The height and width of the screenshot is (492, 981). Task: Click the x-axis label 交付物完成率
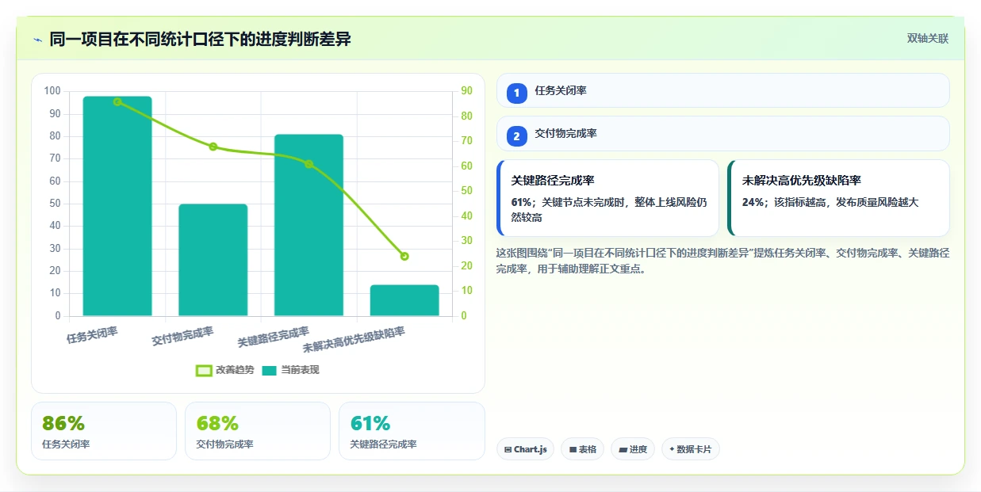(x=183, y=337)
